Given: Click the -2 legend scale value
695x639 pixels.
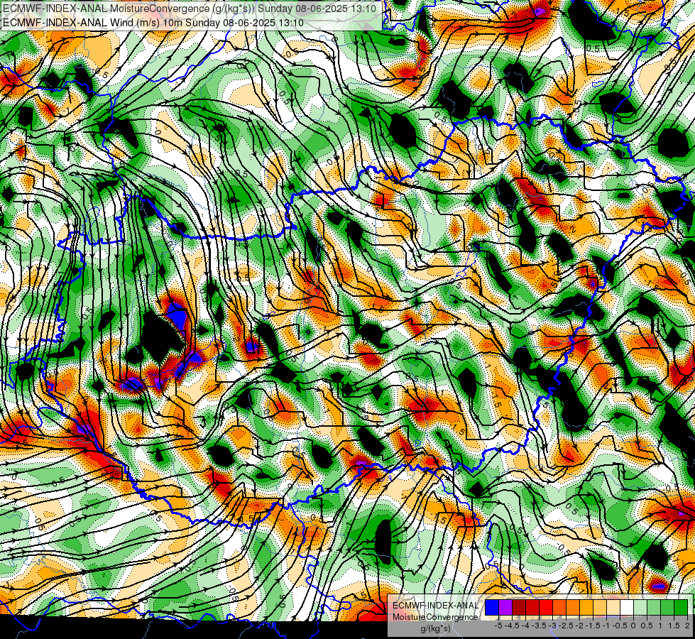Looking at the screenshot, I should pos(579,626).
